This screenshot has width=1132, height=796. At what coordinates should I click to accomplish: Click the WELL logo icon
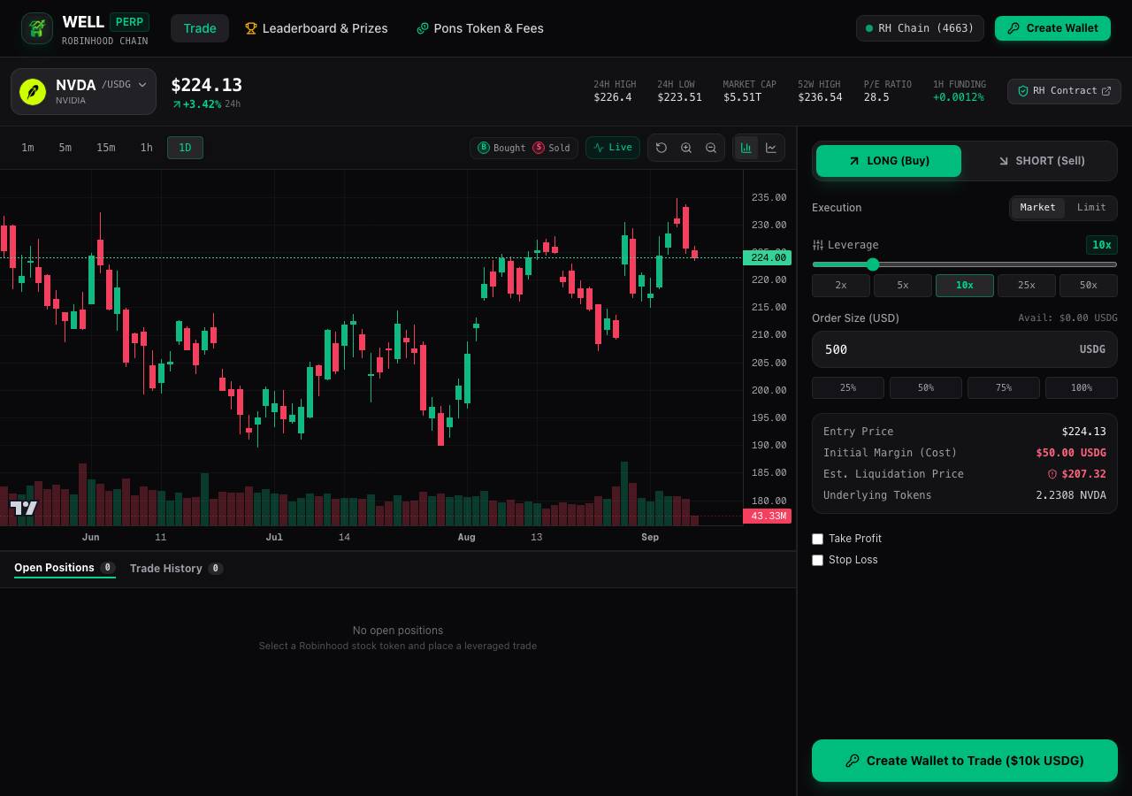click(x=37, y=28)
